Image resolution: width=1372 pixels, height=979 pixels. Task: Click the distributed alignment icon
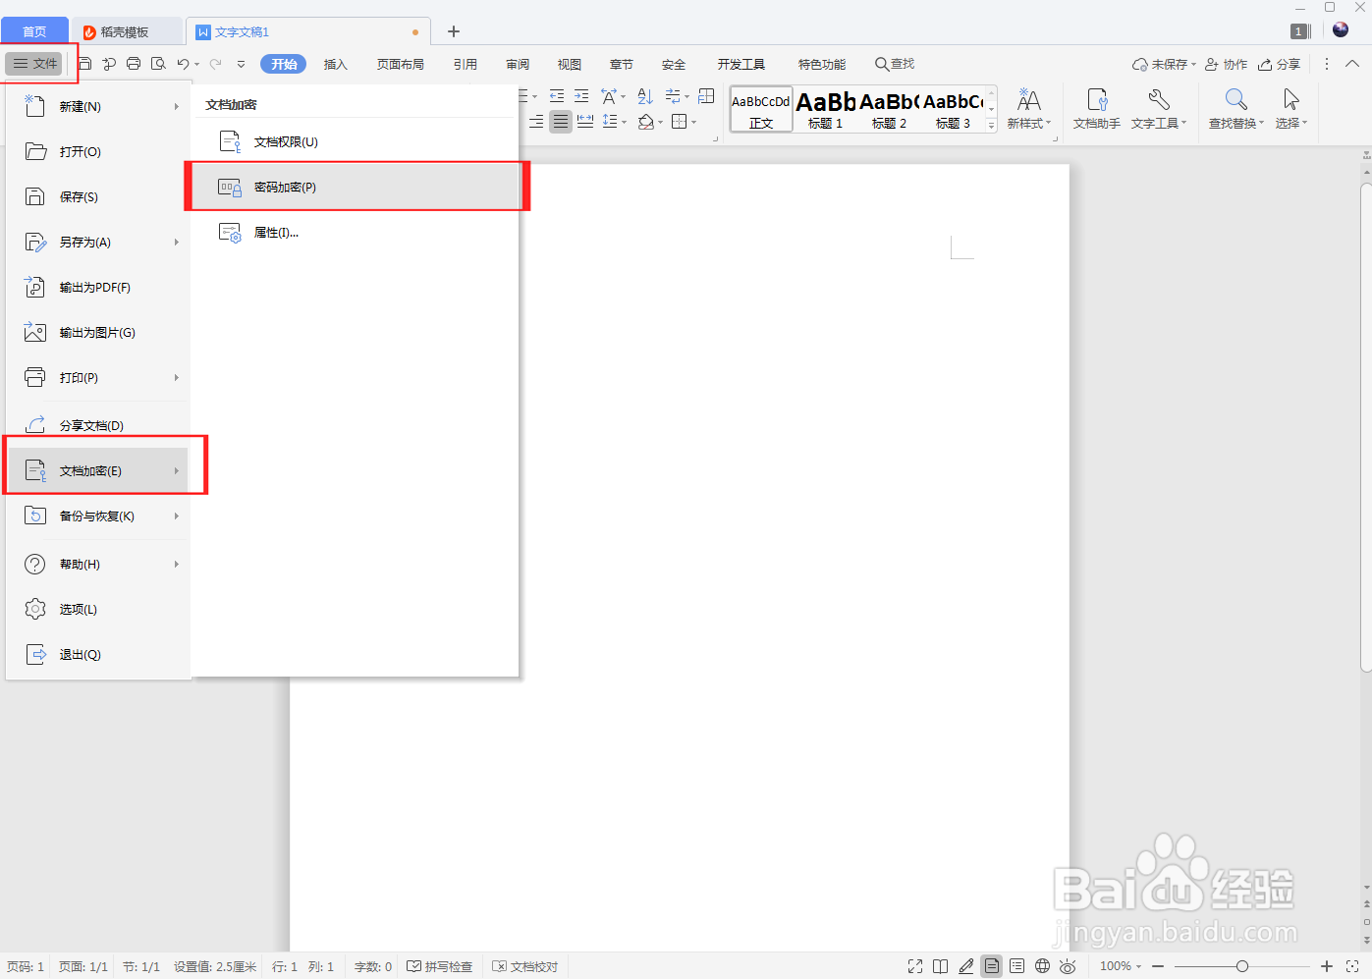pyautogui.click(x=585, y=122)
